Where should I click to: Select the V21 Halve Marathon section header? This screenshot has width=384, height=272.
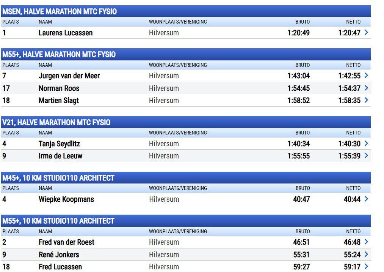[56, 122]
